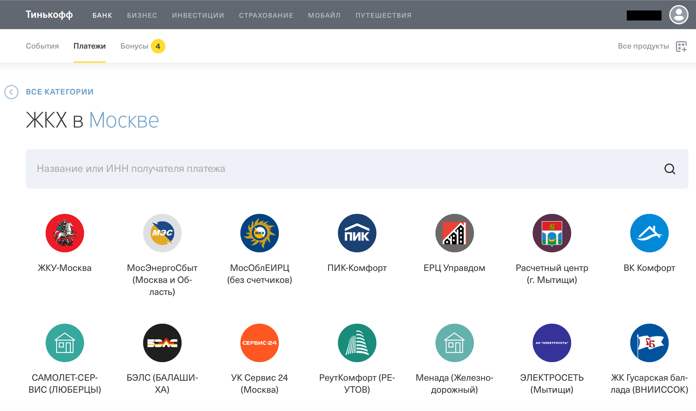Open the Расчетный центр Мытищи crest icon
The height and width of the screenshot is (411, 696).
point(552,233)
